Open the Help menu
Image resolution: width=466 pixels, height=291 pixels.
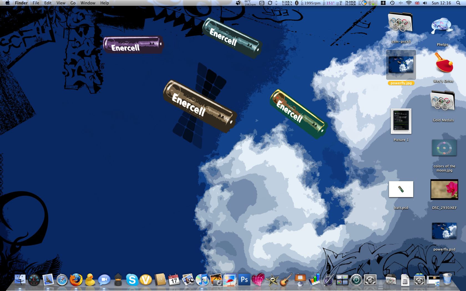(105, 3)
